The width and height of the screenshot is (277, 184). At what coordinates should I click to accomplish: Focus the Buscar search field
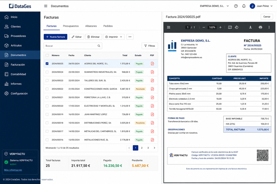tap(73, 46)
